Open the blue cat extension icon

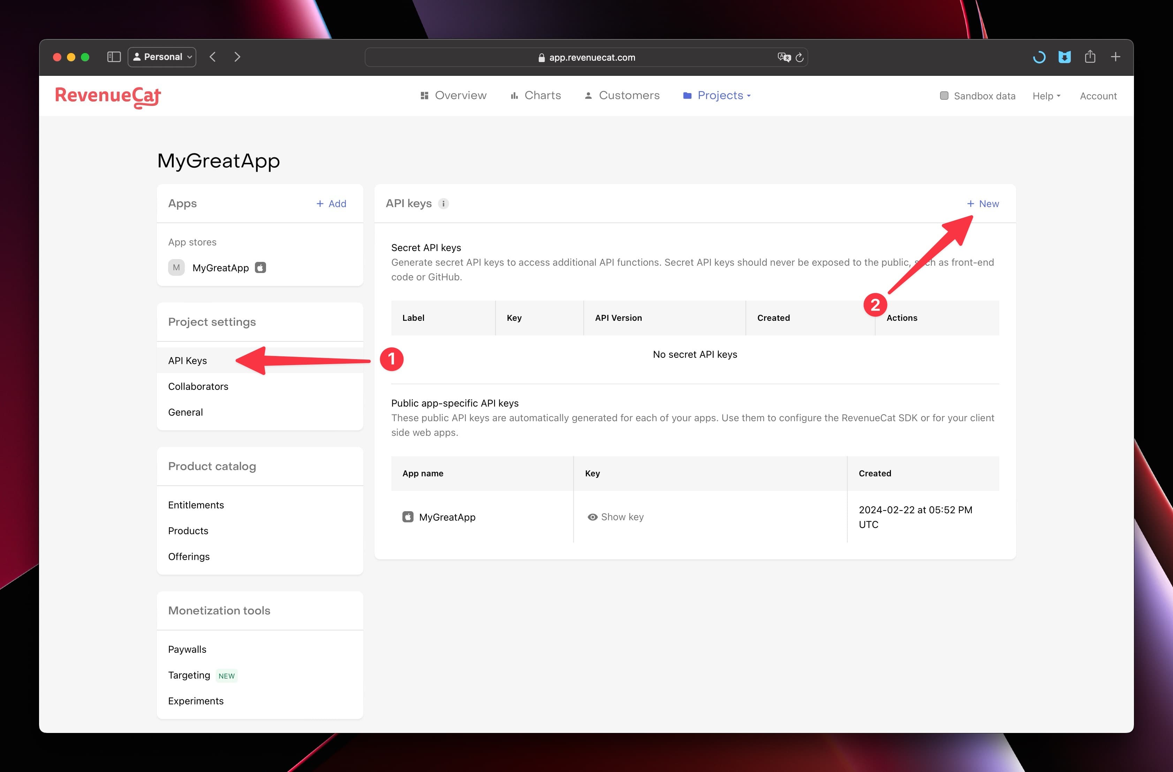coord(1065,57)
